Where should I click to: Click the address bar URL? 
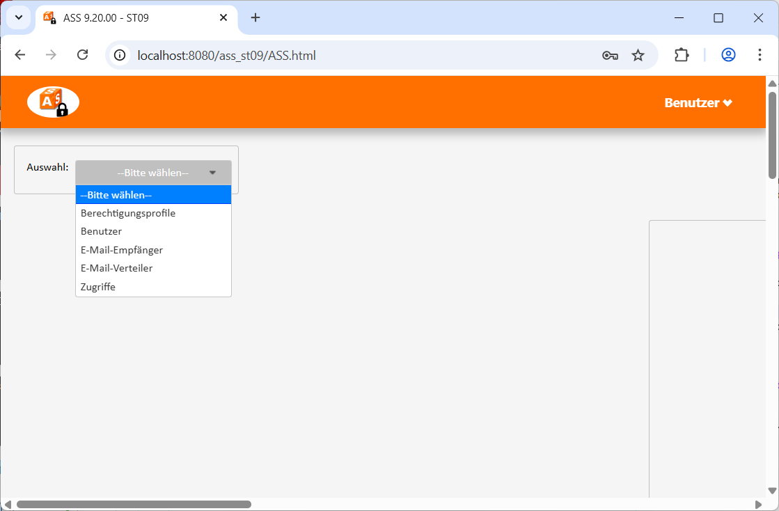click(226, 56)
